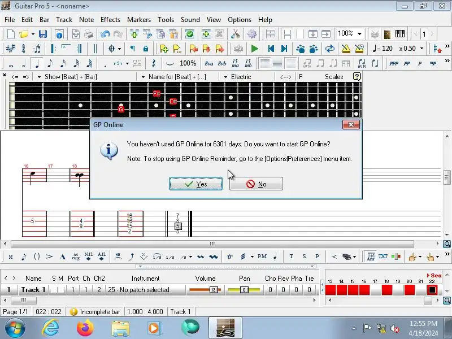Expand the coda symbol dropdown
The width and height of the screenshot is (452, 339).
point(119,49)
